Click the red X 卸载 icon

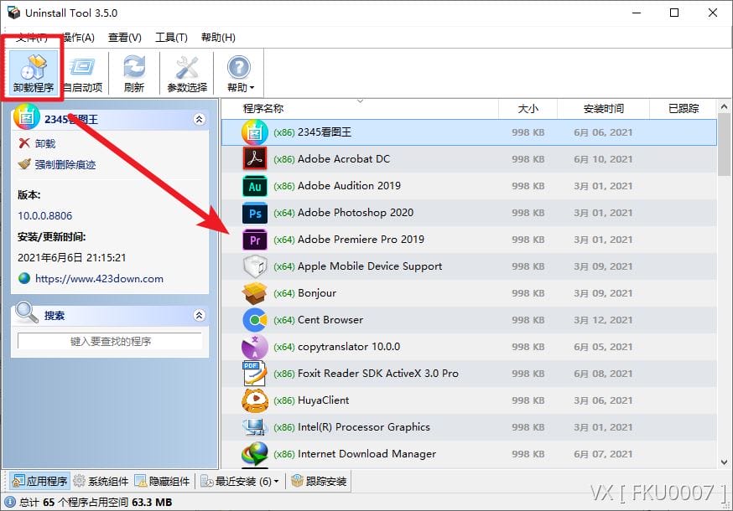coord(24,143)
